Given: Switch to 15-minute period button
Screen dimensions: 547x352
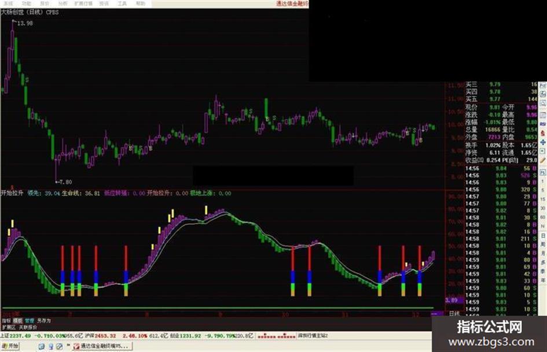Looking at the screenshot, I should click(x=543, y=199).
